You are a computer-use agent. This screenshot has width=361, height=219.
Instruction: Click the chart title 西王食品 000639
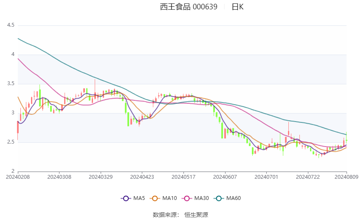click(x=189, y=7)
